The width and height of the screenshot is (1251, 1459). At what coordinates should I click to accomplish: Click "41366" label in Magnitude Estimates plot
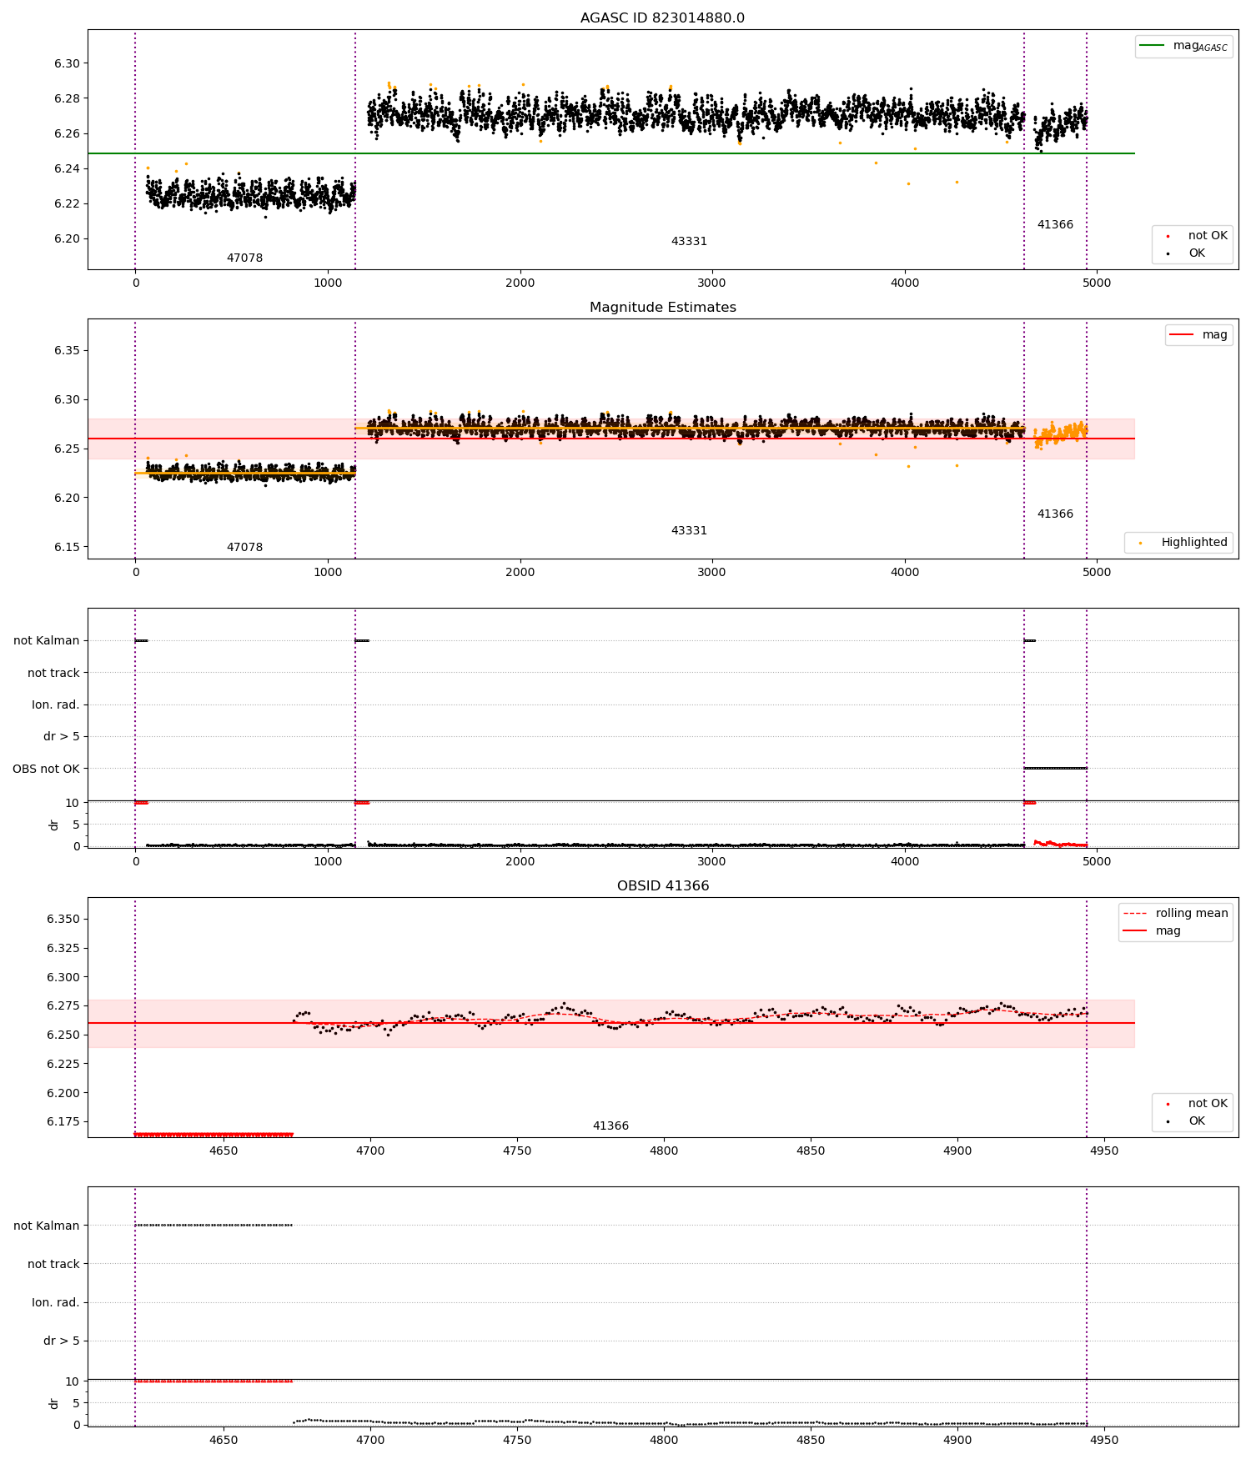point(1055,514)
